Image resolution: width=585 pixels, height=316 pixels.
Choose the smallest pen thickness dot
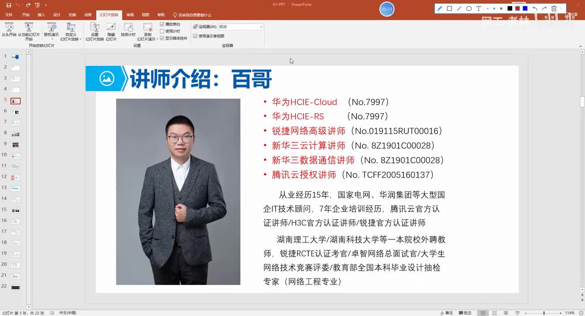tap(488, 8)
